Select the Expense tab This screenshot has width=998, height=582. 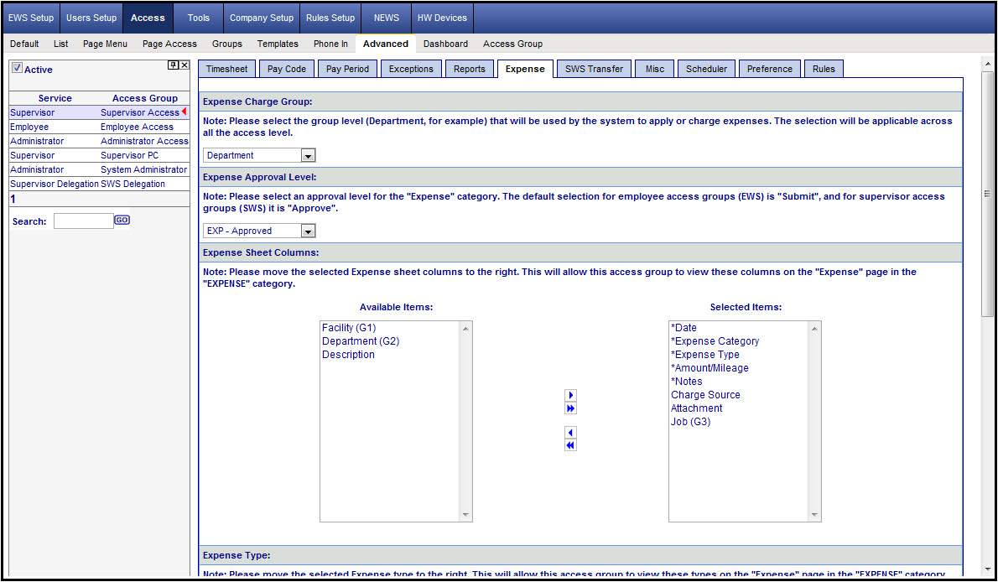click(x=525, y=69)
